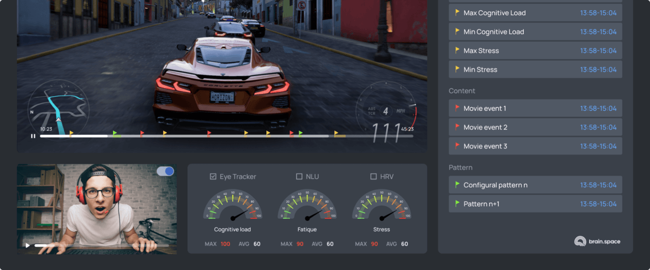Click the first green flag on the video timeline

(115, 133)
